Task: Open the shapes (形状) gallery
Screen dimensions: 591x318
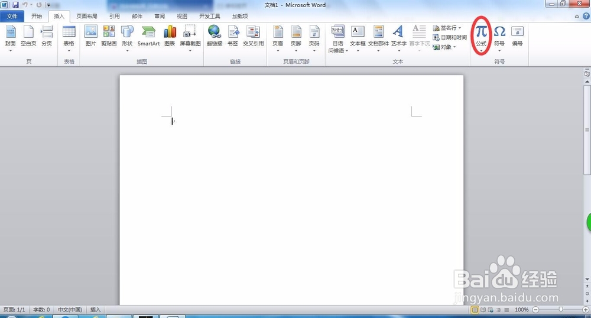Action: coord(127,39)
